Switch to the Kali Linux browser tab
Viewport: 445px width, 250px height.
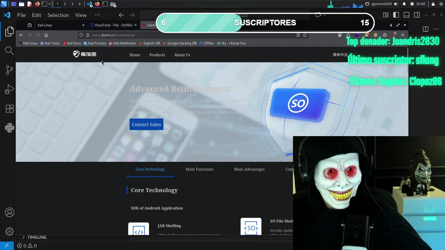60,25
